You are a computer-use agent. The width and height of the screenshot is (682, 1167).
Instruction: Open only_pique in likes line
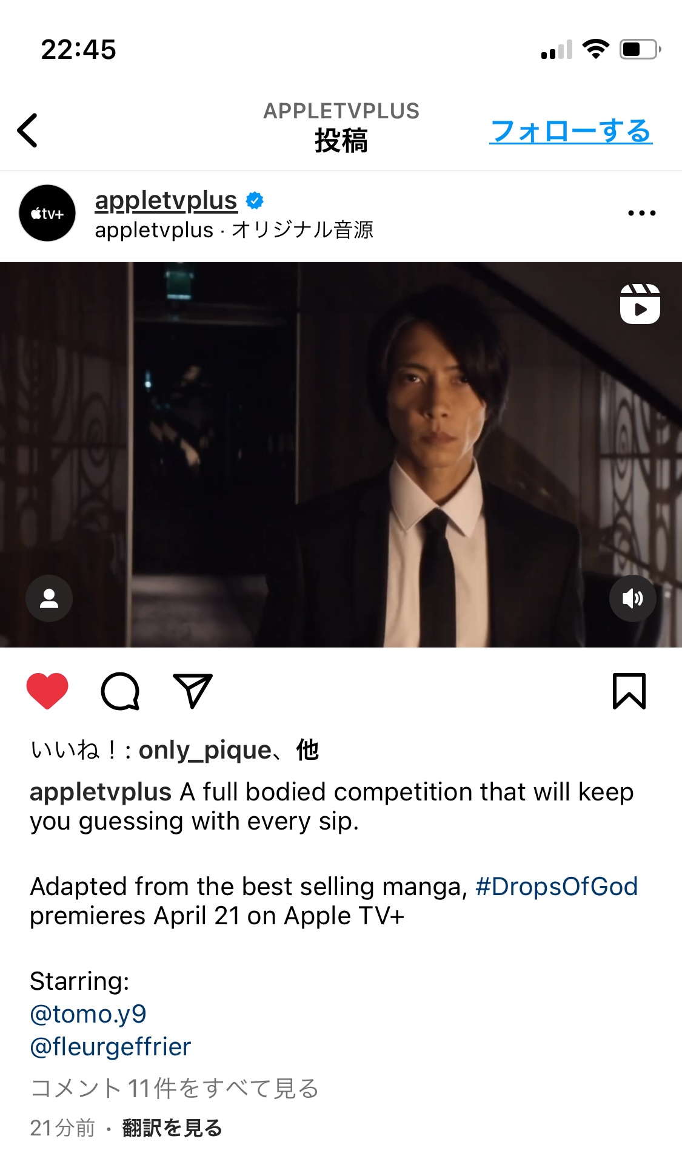click(x=205, y=751)
